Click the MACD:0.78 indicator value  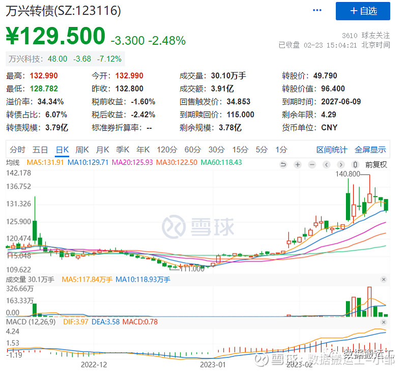(140, 322)
